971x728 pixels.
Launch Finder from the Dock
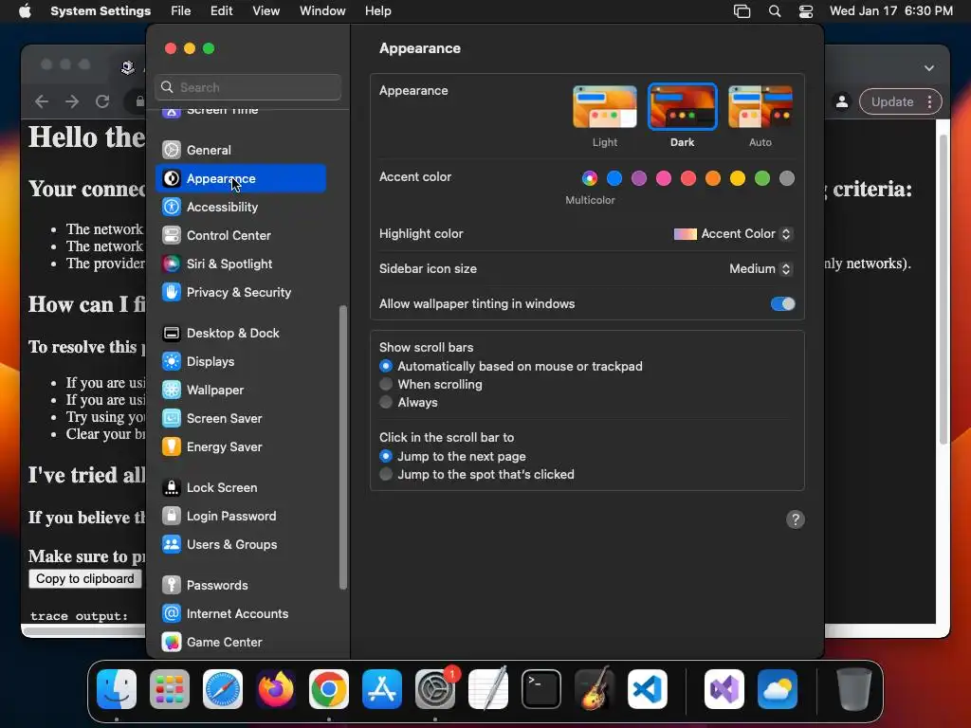[117, 689]
